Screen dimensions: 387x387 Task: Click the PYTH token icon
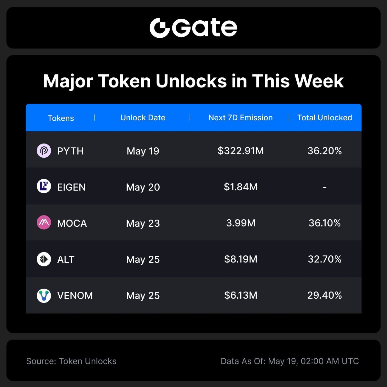pos(44,151)
